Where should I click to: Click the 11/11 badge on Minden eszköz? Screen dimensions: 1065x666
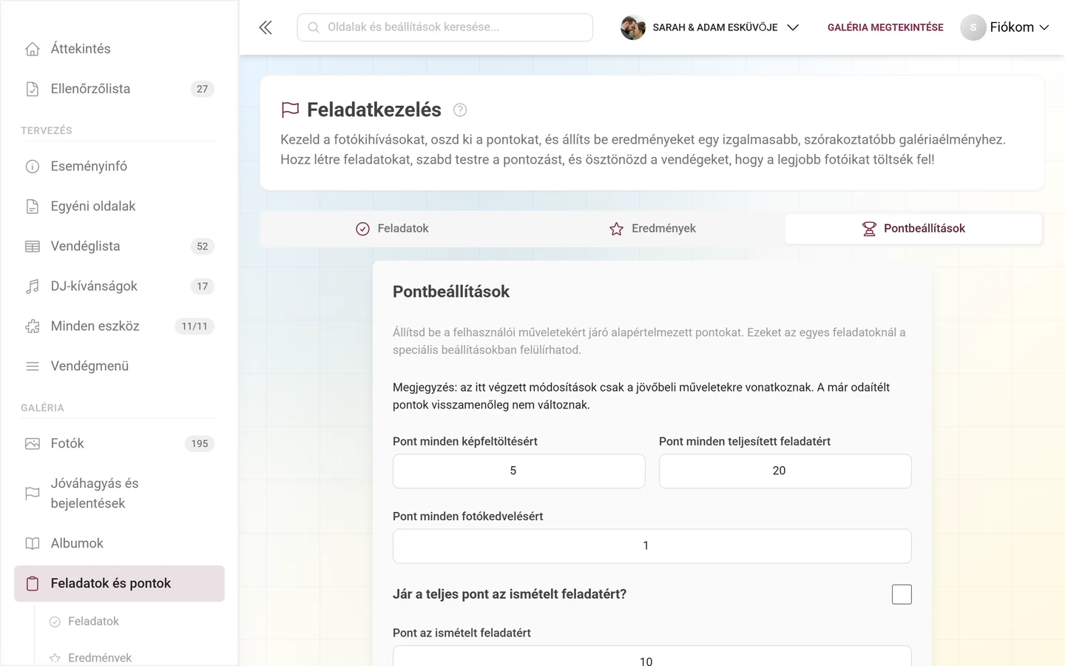point(195,326)
